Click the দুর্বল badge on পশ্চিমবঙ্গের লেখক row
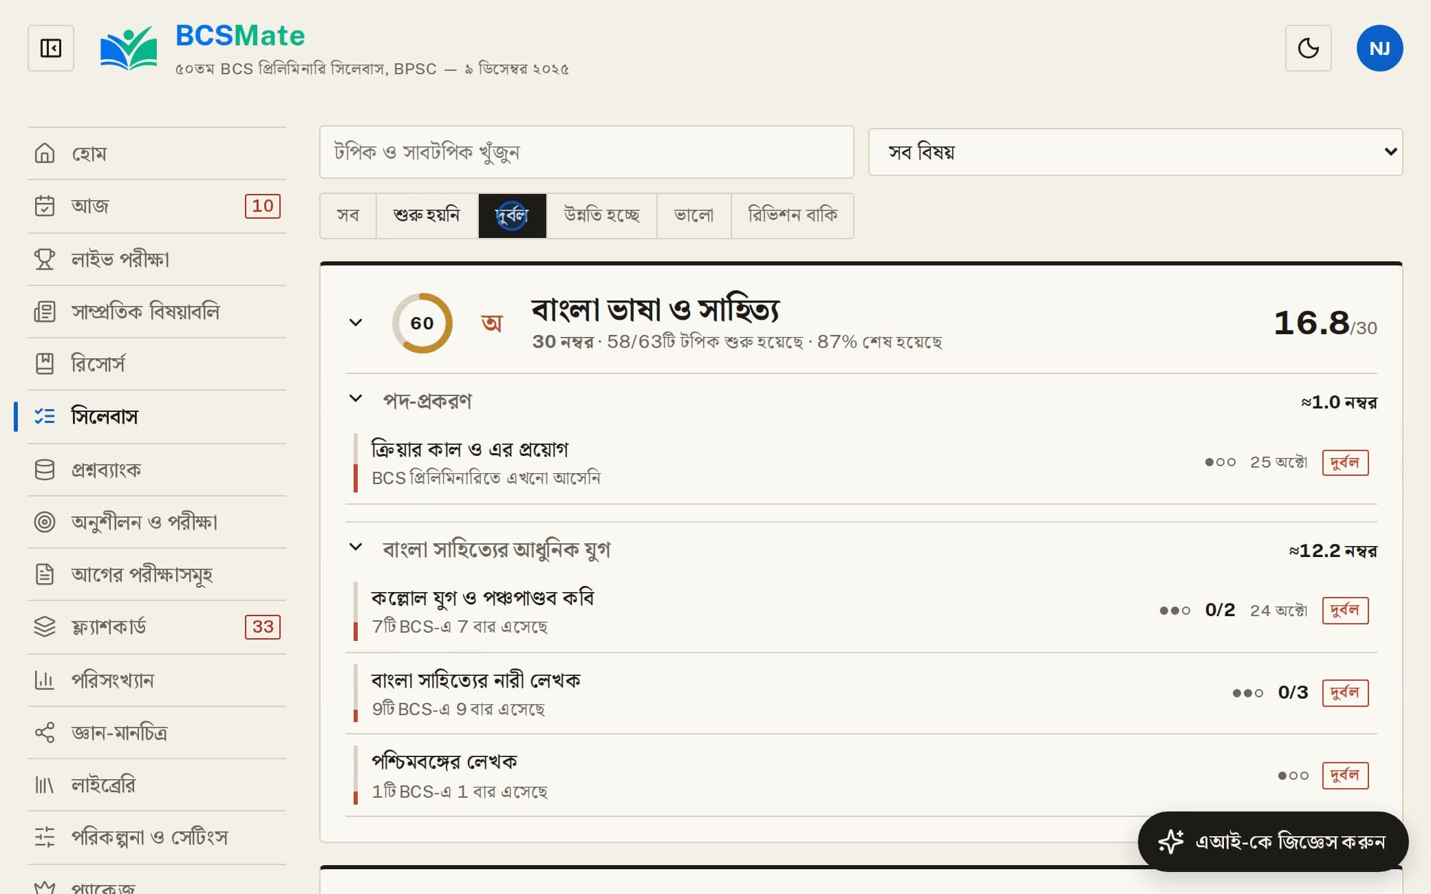 [x=1345, y=776]
